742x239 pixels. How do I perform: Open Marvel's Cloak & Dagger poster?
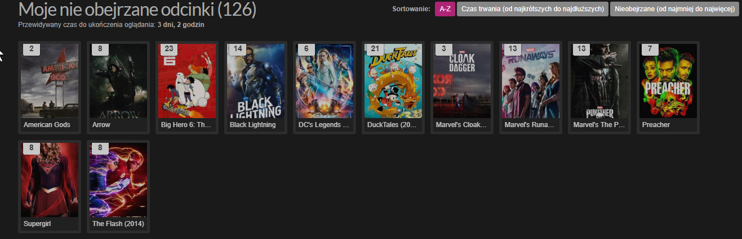(x=462, y=82)
